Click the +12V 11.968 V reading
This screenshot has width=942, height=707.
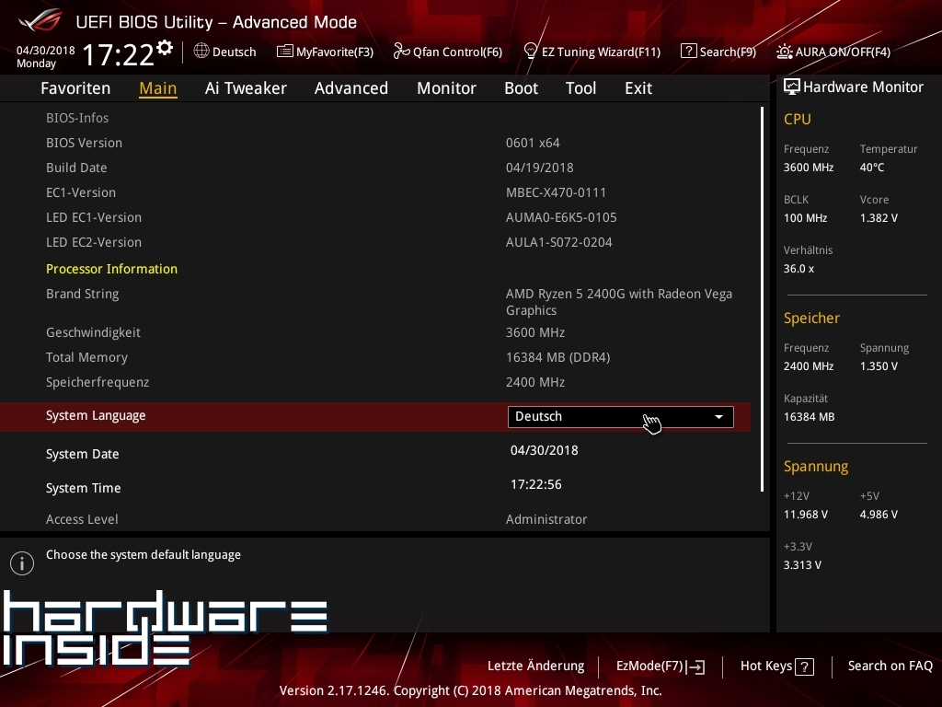pos(806,515)
